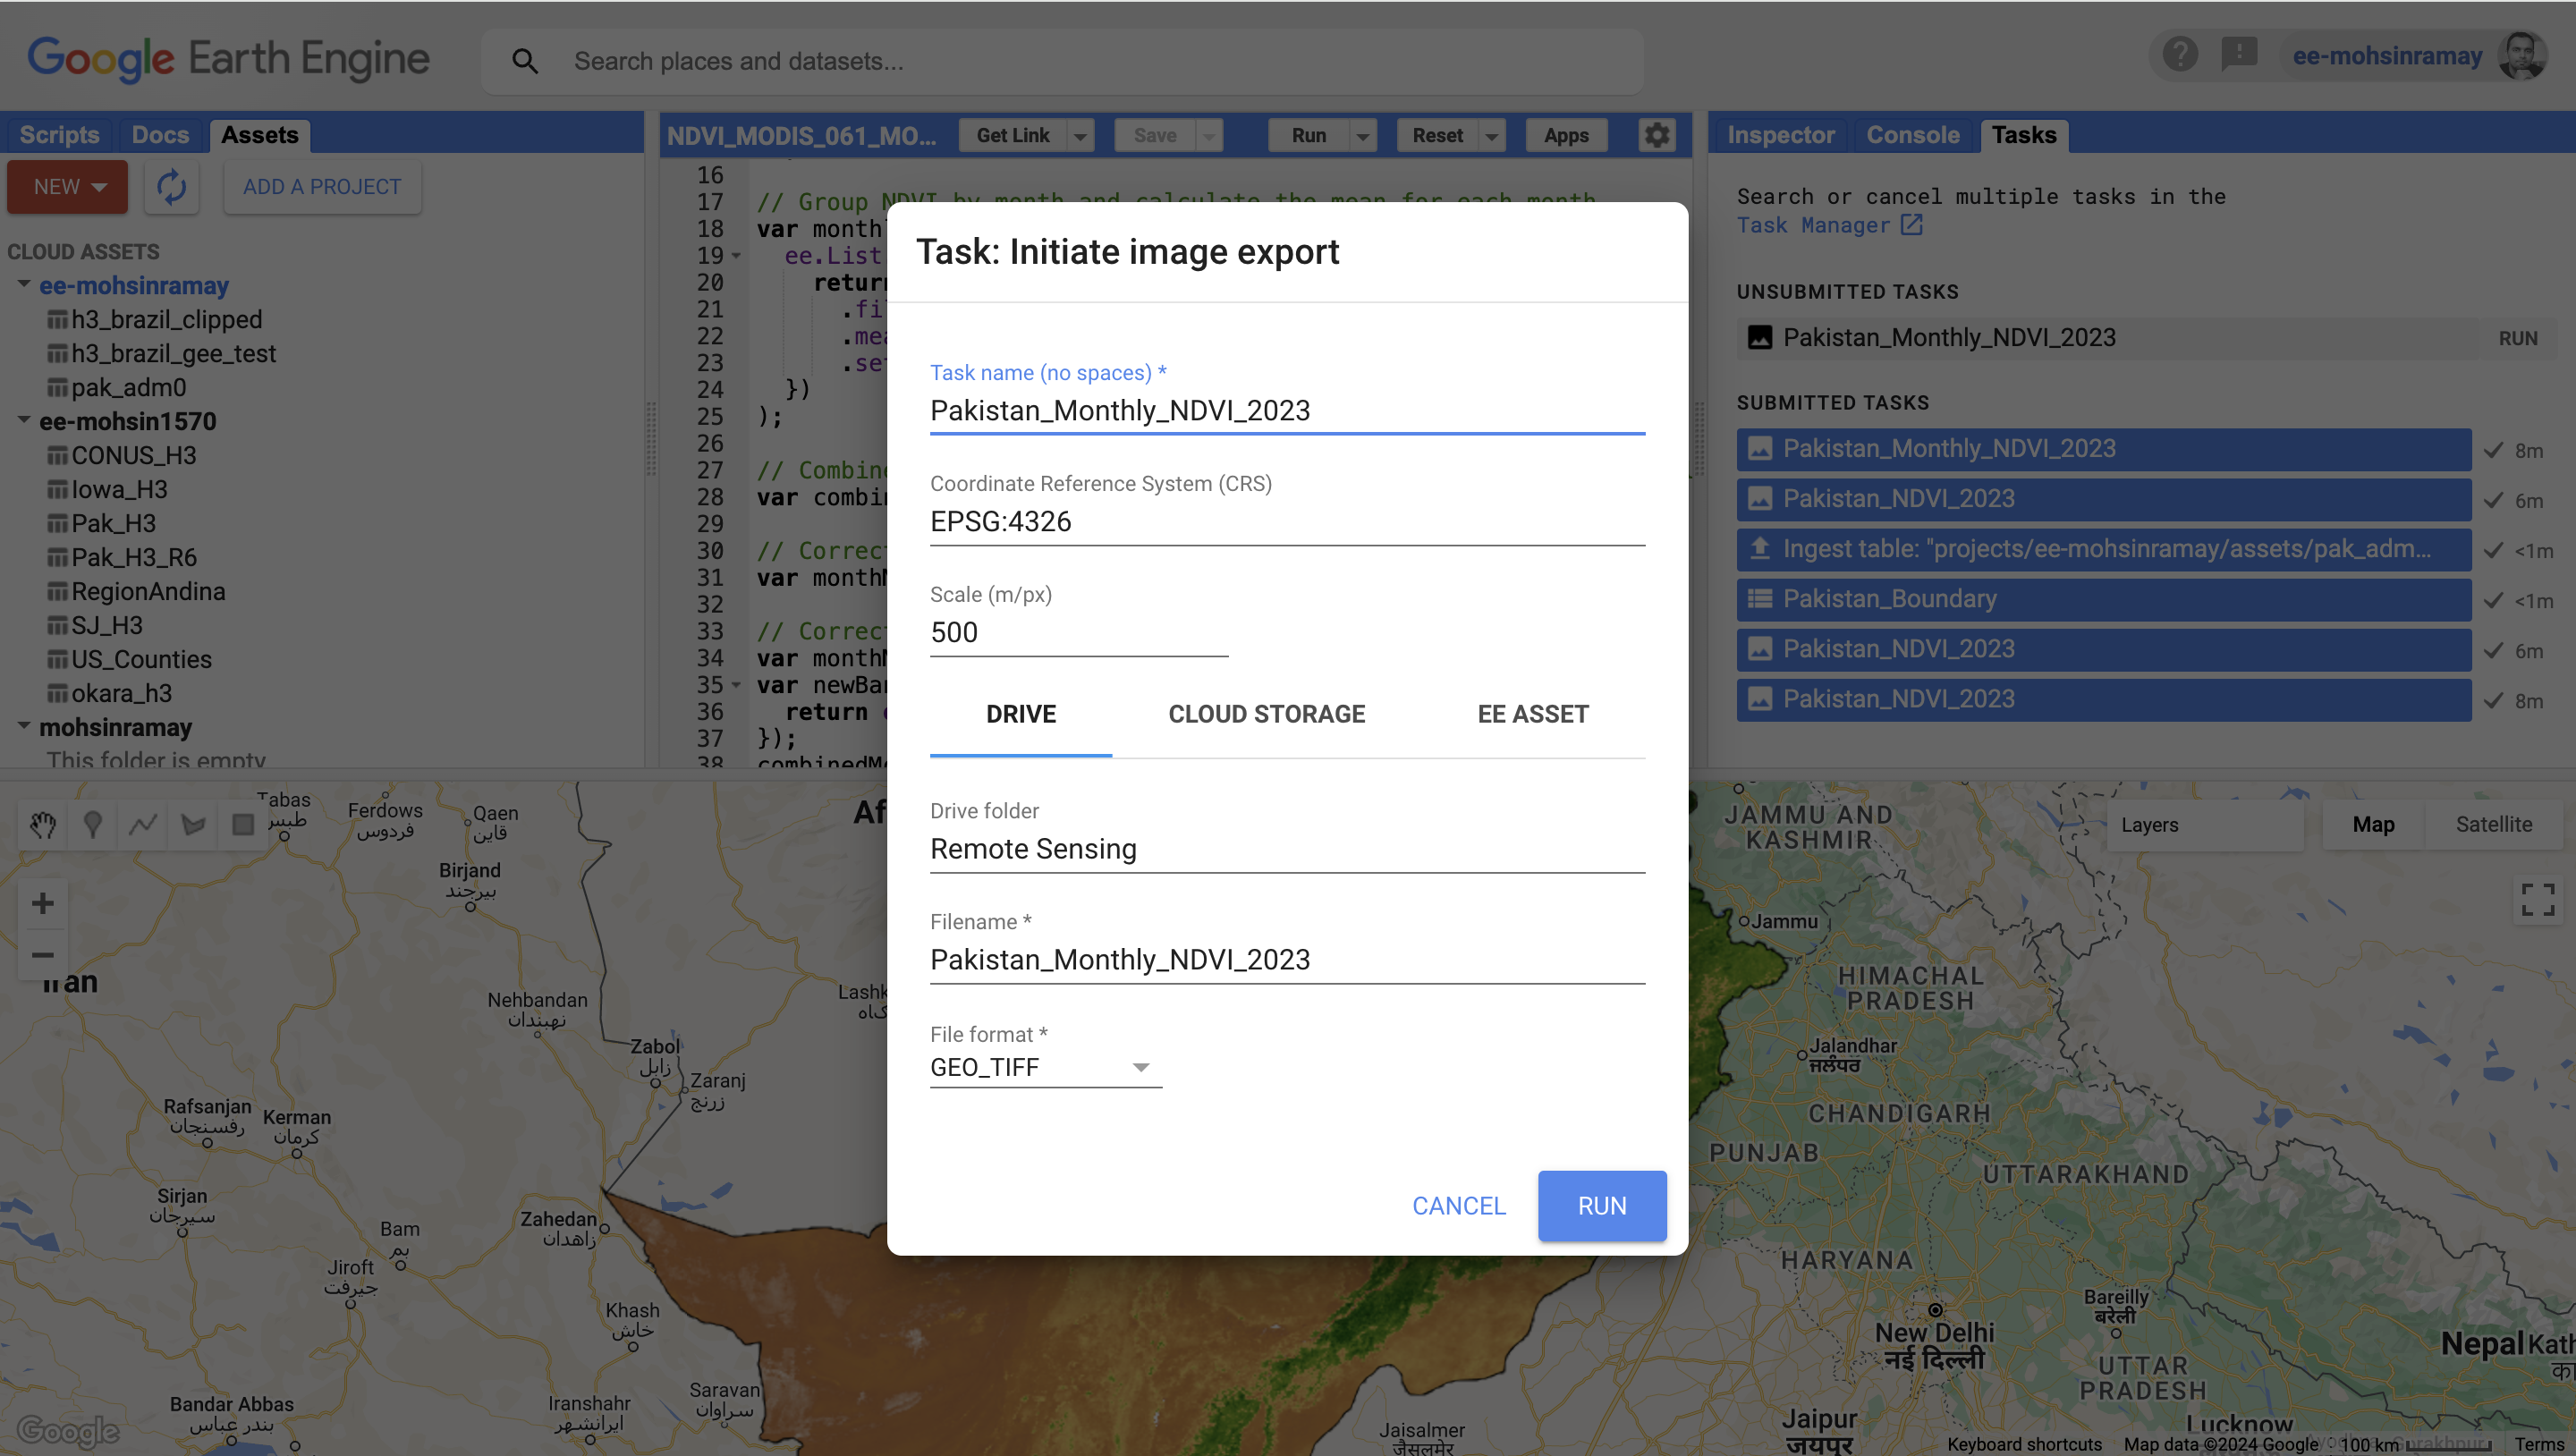2576x1456 pixels.
Task: Edit the Filename field
Action: (1287, 960)
